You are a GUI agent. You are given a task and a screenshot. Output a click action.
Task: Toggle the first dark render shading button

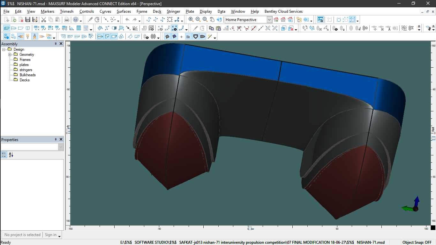pyautogui.click(x=167, y=36)
